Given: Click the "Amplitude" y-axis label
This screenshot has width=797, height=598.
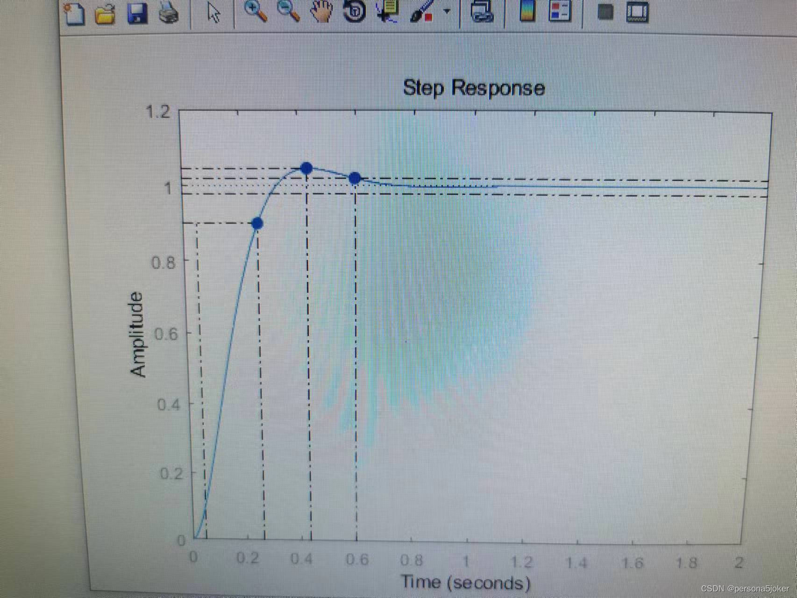Looking at the screenshot, I should [137, 334].
